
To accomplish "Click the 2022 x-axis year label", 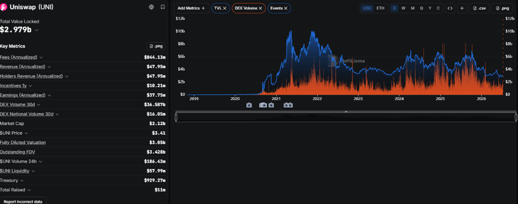I will coord(317,99).
